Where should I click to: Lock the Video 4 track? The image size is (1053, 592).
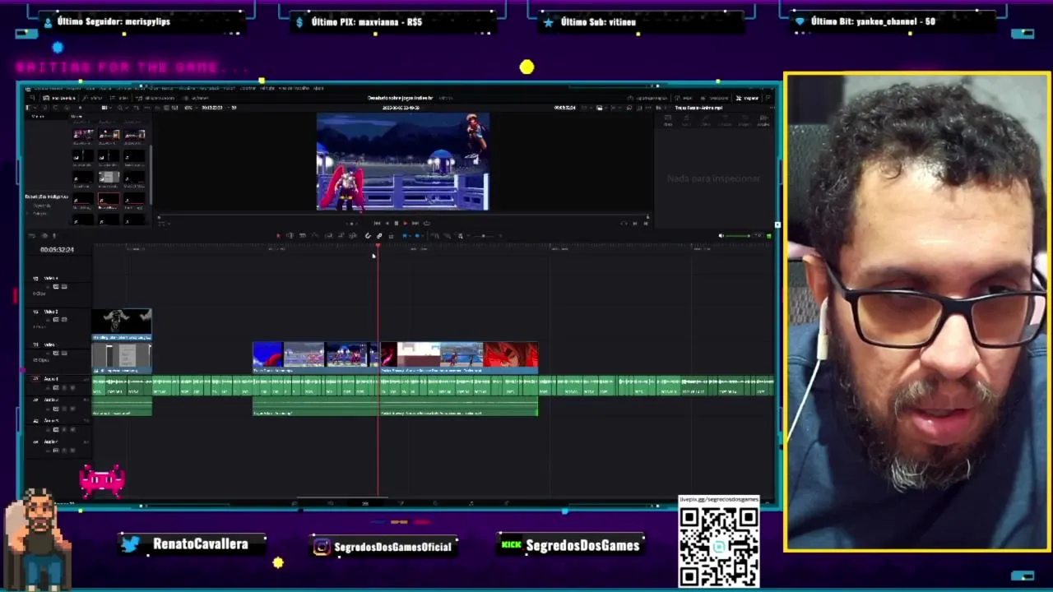[x=48, y=286]
